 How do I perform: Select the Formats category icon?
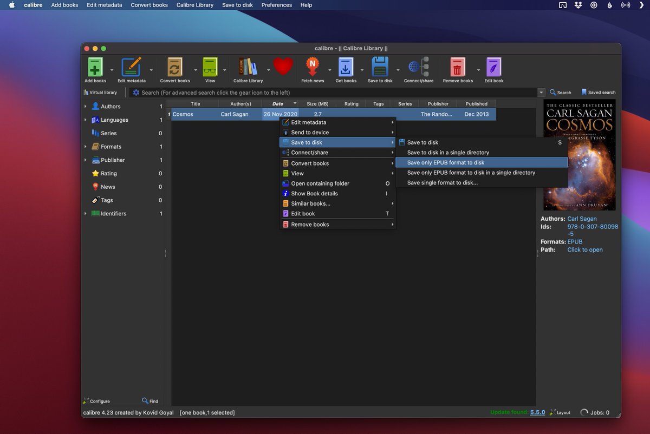95,147
